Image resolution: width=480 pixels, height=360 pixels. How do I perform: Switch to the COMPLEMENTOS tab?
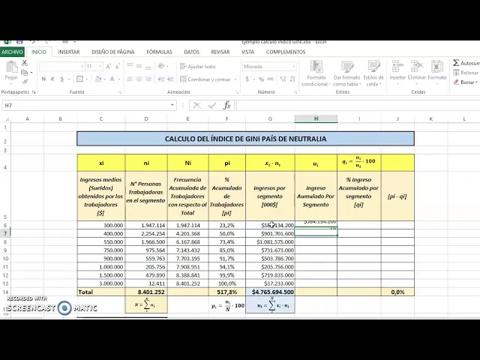(286, 52)
